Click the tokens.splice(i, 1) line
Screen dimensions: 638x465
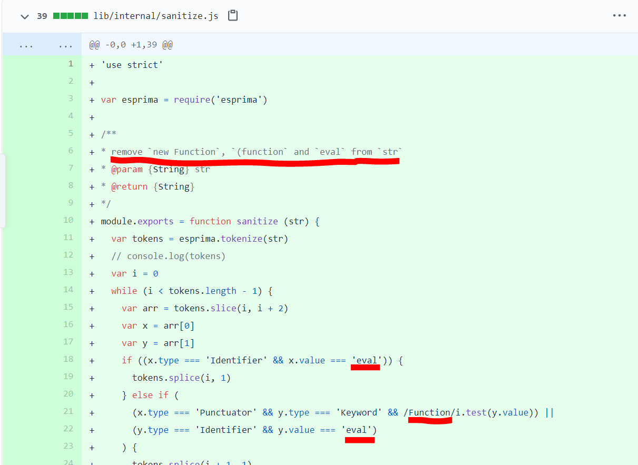click(x=181, y=378)
